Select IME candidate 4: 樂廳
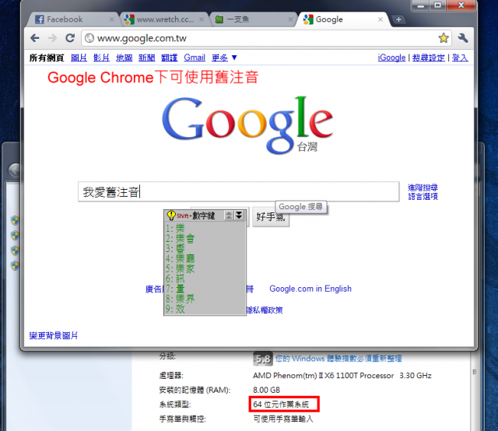 point(180,258)
